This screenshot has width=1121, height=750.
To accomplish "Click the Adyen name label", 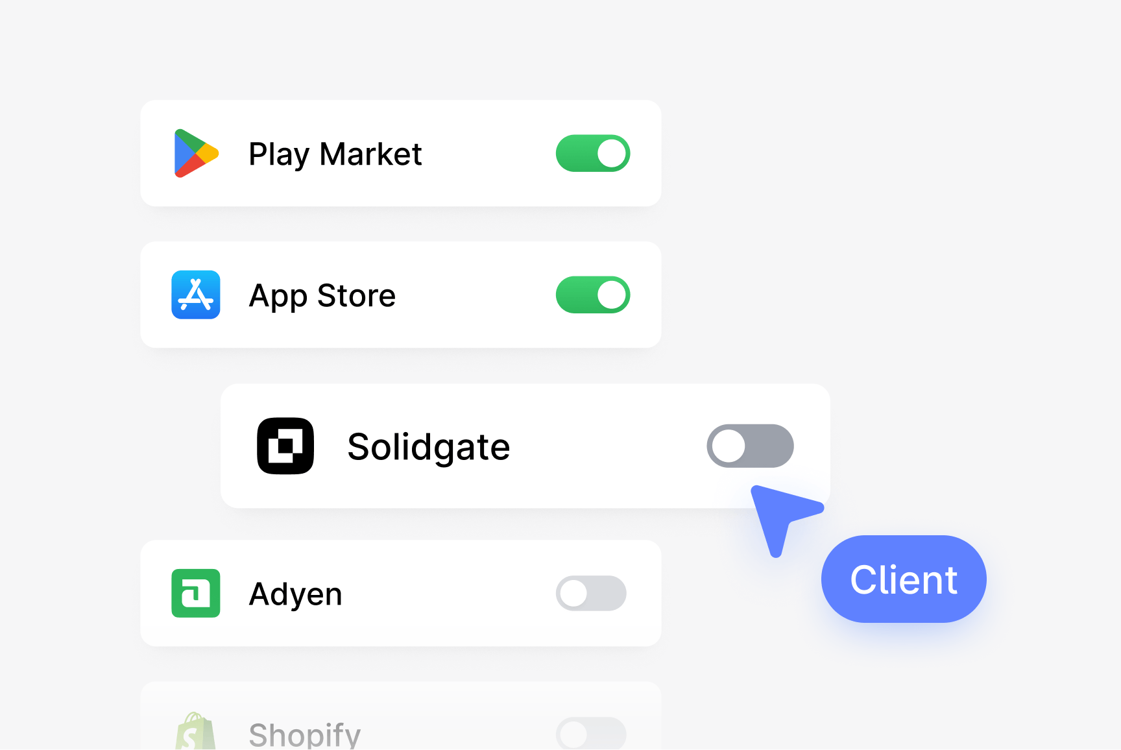I will point(296,594).
